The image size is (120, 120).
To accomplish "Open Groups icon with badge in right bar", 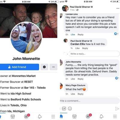I will coord(88,116).
